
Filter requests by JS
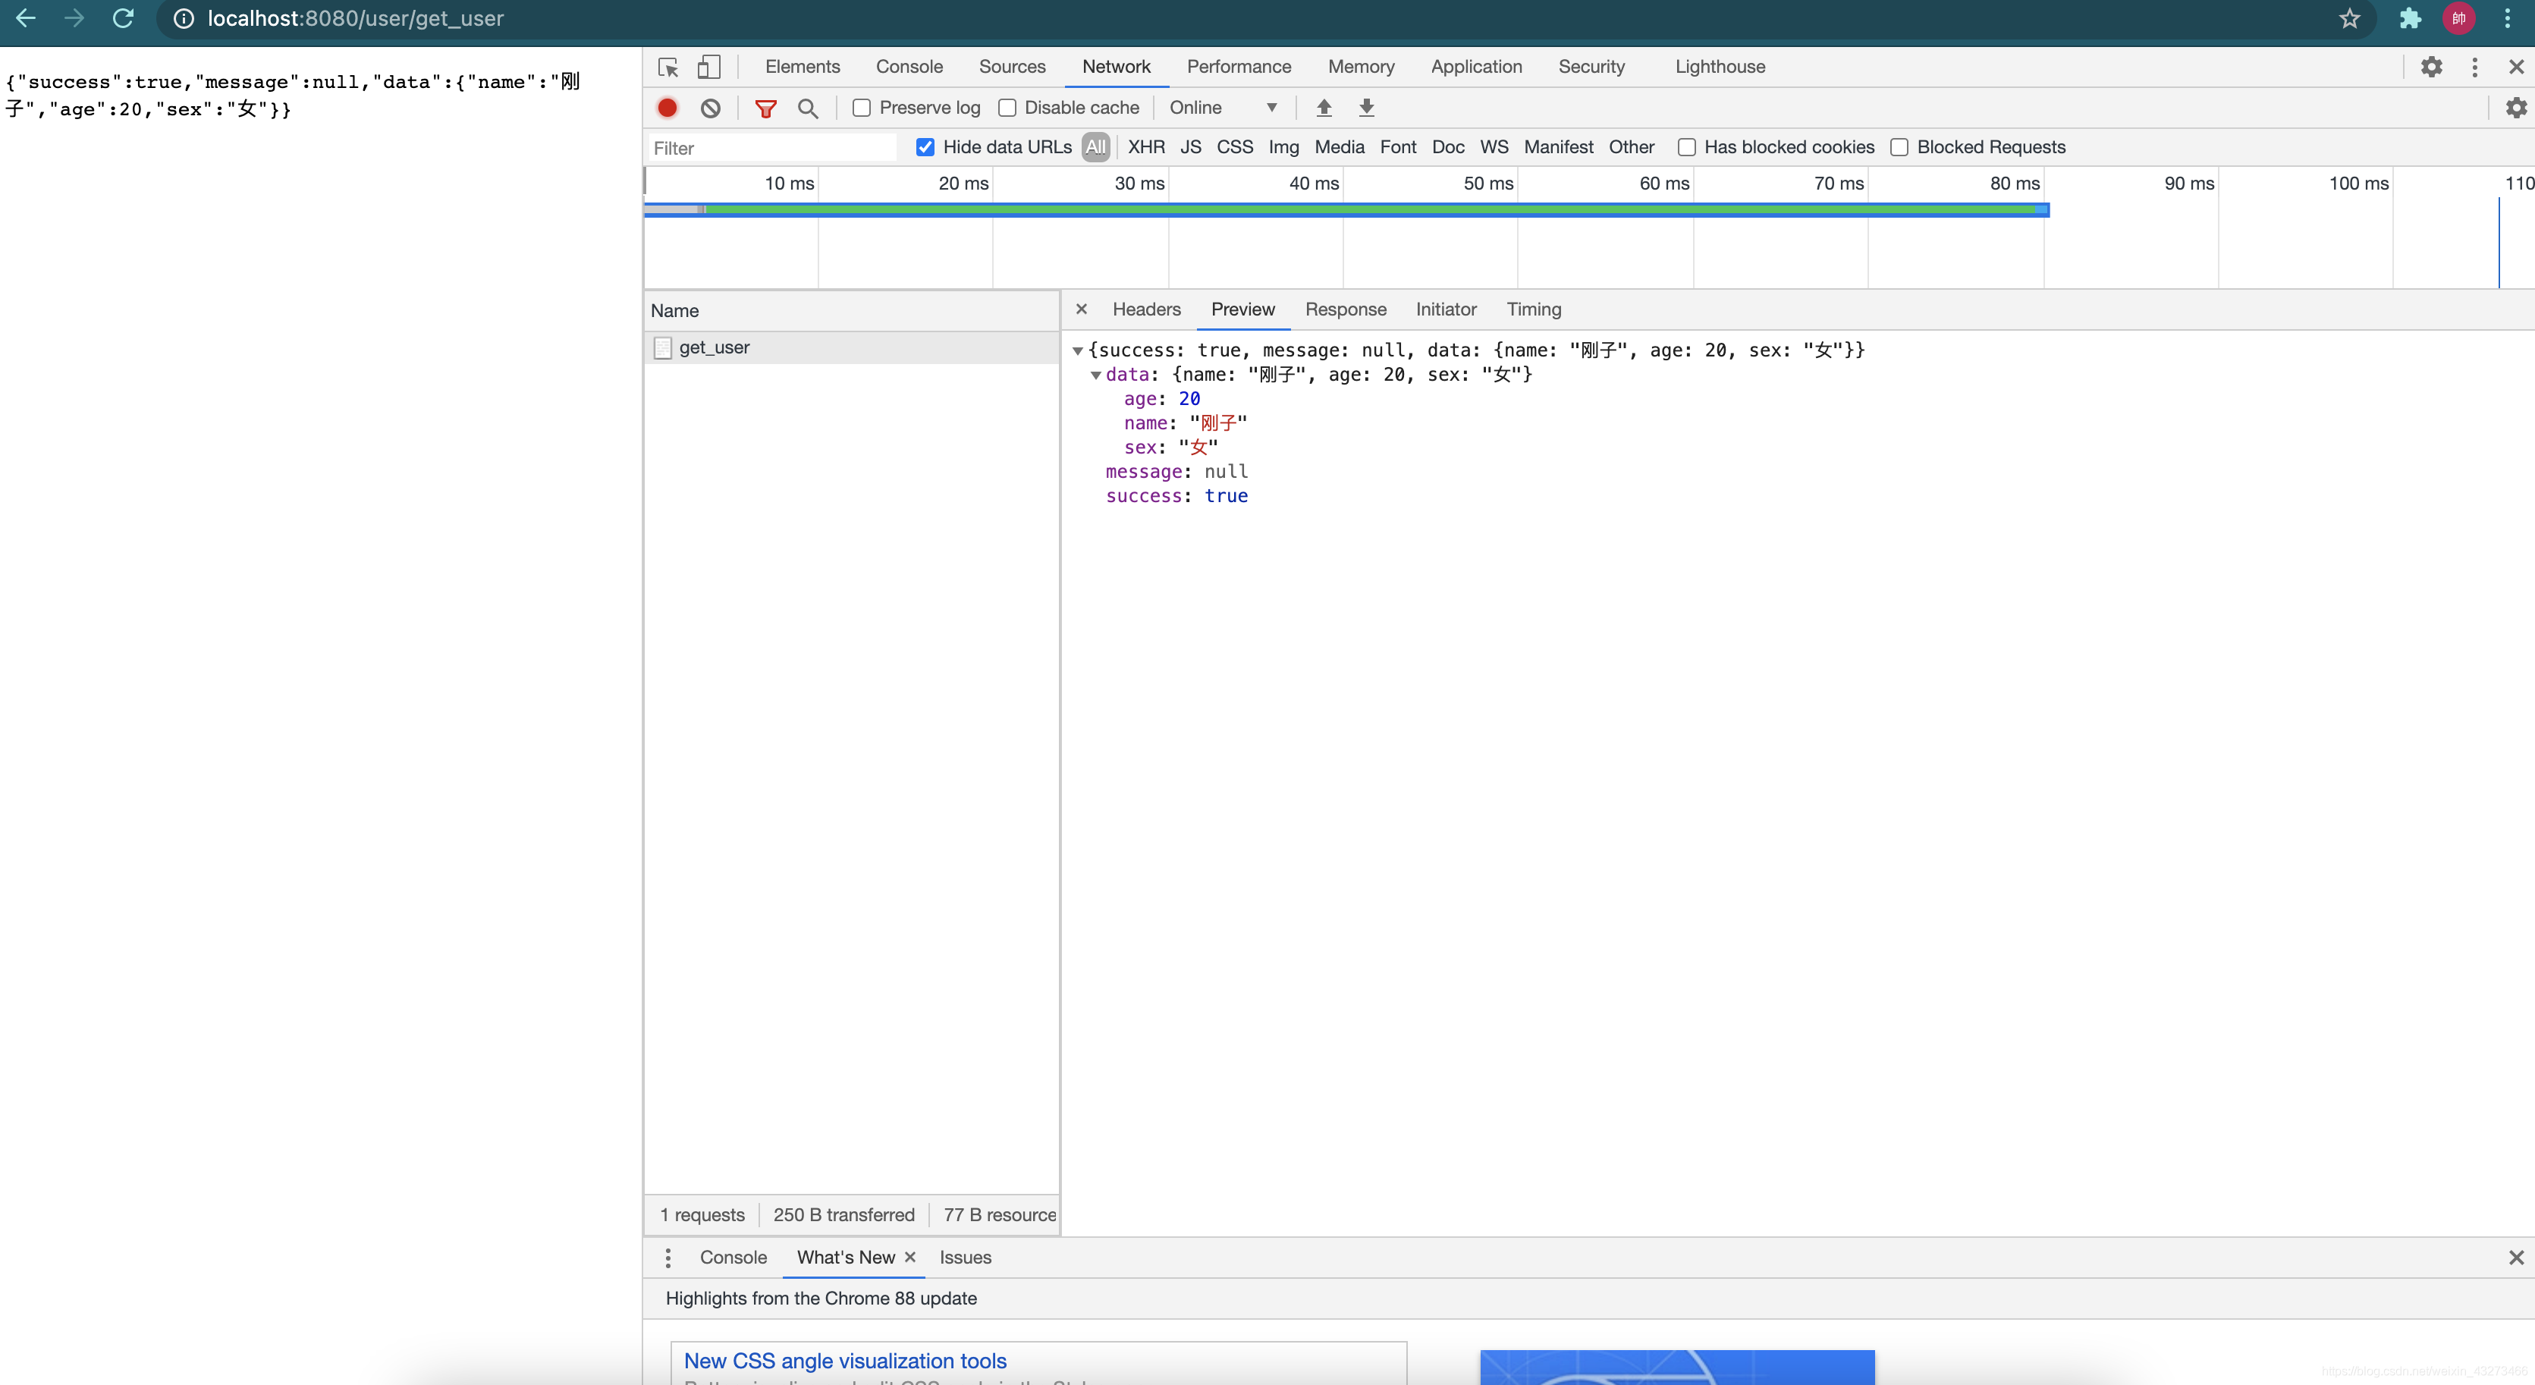[x=1190, y=146]
